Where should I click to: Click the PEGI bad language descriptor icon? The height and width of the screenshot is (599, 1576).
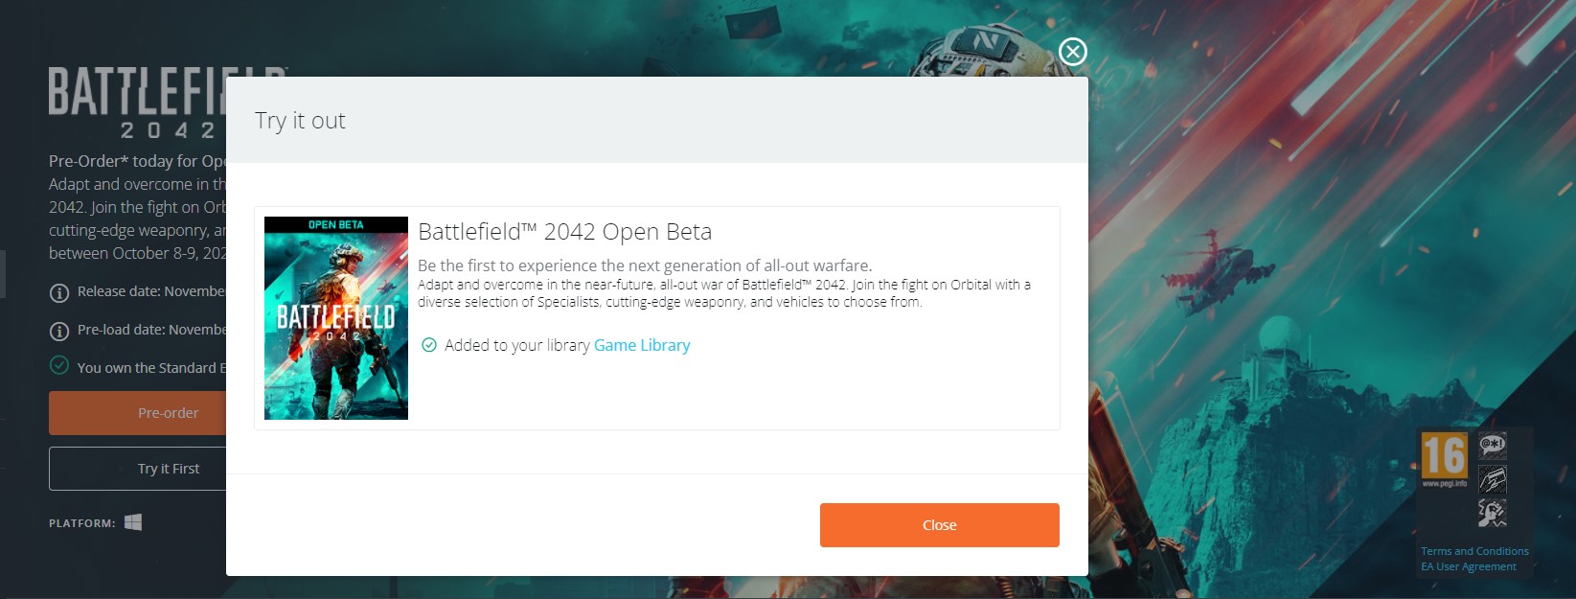click(x=1492, y=447)
